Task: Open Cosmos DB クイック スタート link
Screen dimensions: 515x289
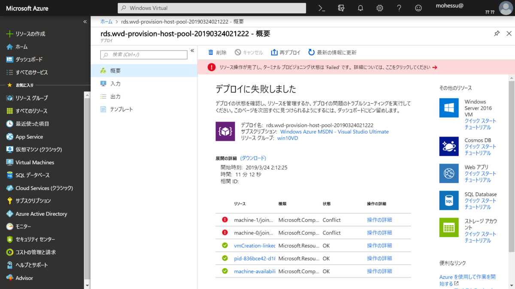Action: (480, 147)
